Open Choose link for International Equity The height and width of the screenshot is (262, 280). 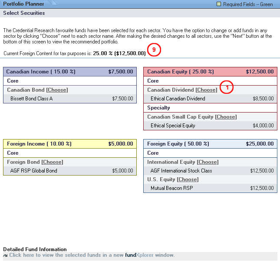coord(208,162)
